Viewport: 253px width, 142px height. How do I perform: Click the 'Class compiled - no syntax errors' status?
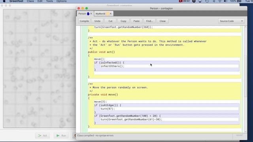(x=95, y=135)
